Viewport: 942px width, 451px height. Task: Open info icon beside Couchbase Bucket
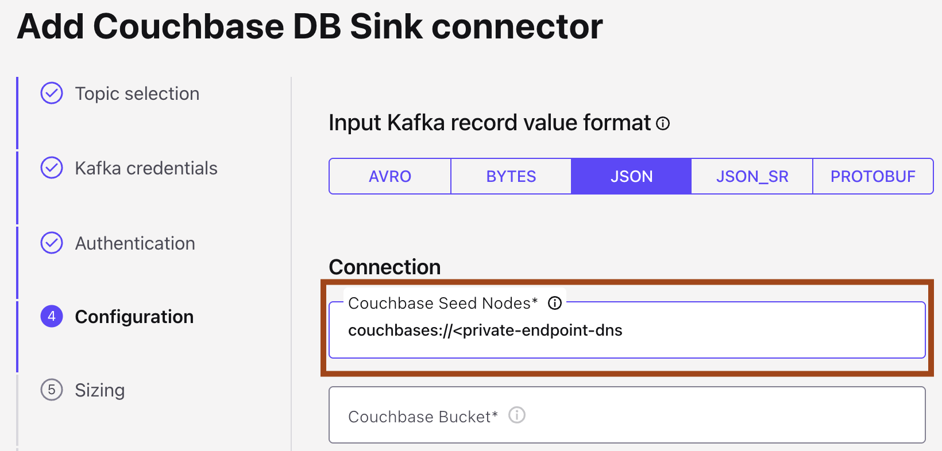tap(517, 415)
